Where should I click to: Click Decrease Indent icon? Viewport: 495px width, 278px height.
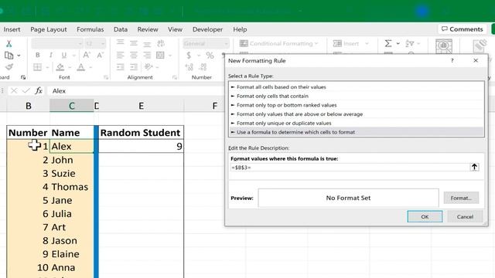point(121,67)
